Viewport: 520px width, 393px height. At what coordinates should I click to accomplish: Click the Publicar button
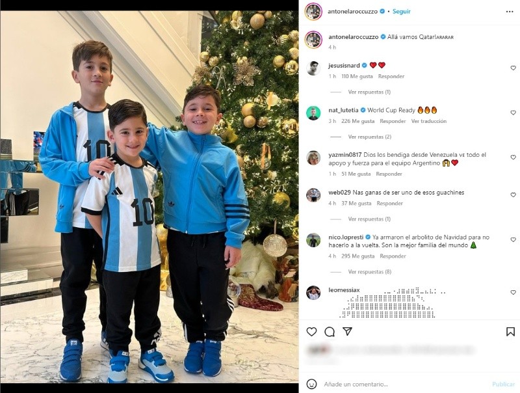click(x=503, y=385)
